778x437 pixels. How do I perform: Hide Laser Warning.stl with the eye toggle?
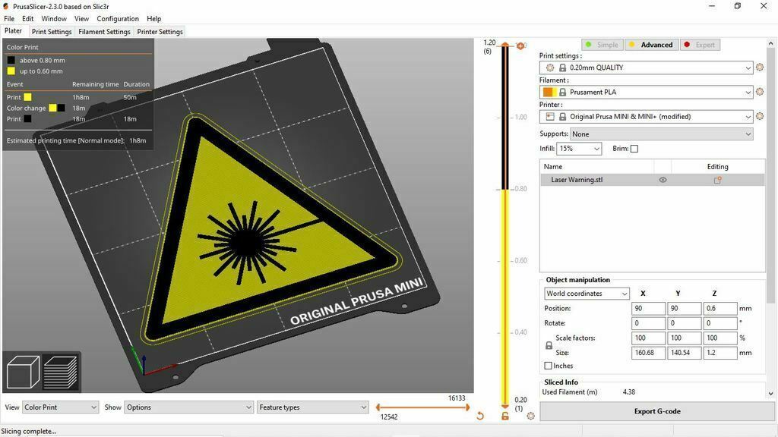[x=662, y=180]
